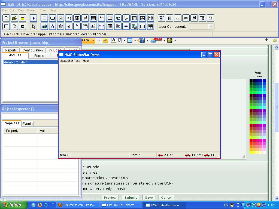279x209 pixels.
Task: Pick the Slider control icon
Action: click(101, 18)
